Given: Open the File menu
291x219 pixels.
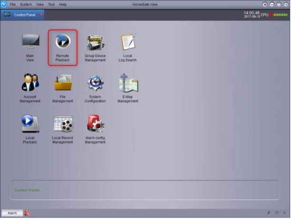Looking at the screenshot, I should [13, 4].
